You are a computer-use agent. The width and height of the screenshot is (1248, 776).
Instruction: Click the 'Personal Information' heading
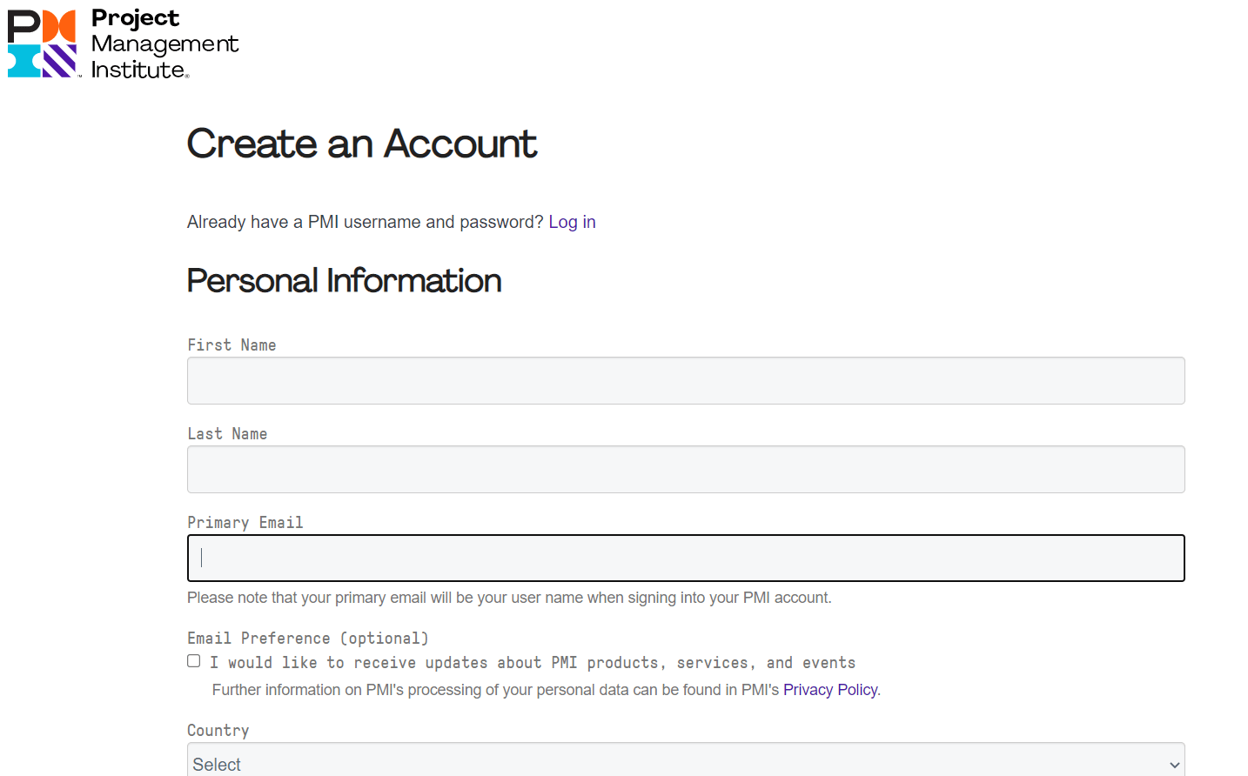pyautogui.click(x=344, y=281)
